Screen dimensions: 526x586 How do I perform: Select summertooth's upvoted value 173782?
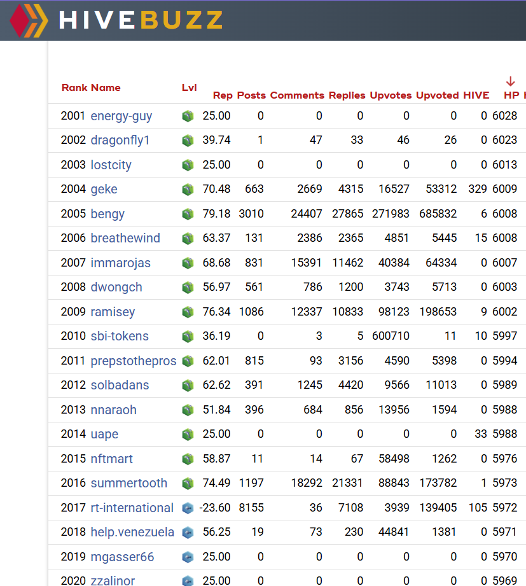pyautogui.click(x=438, y=483)
